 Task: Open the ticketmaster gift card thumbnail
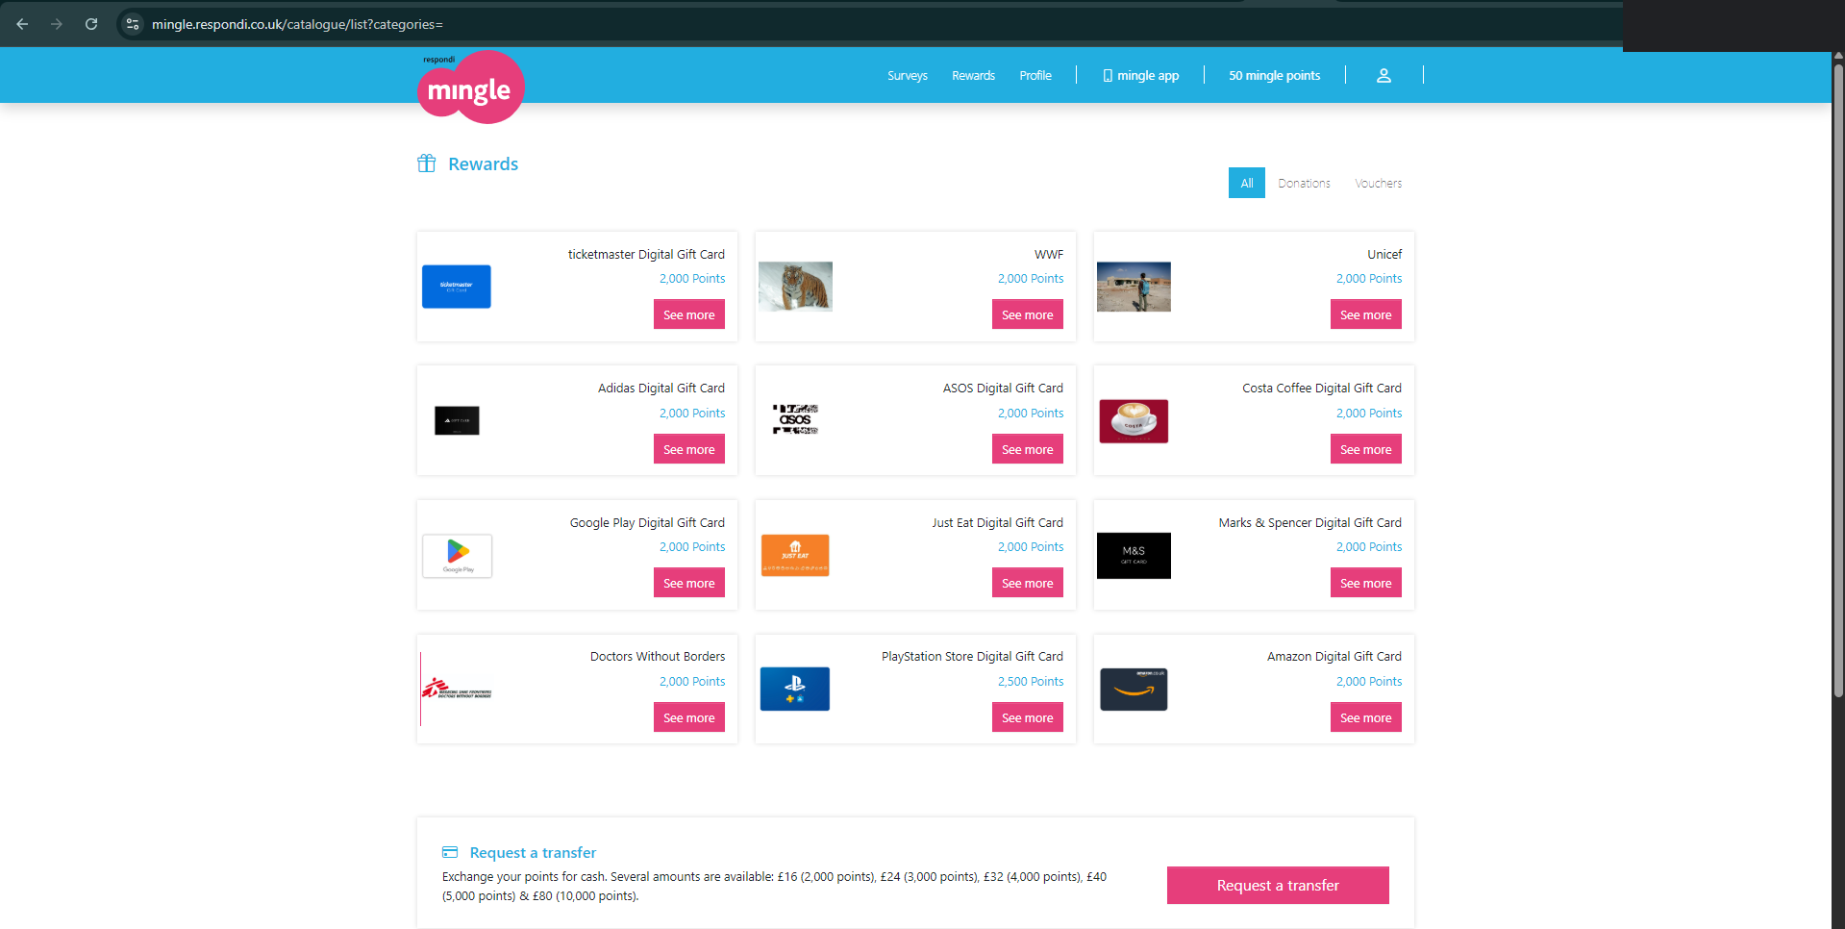pos(457,287)
